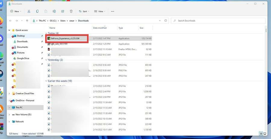Refresh the Downloads folder view
This screenshot has height=139, width=271.
pyautogui.click(x=166, y=21)
